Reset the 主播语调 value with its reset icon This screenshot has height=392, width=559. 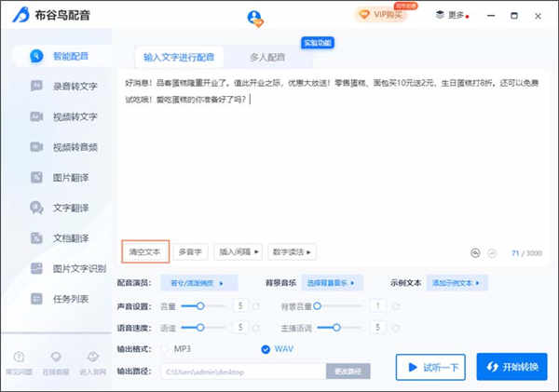pyautogui.click(x=395, y=328)
